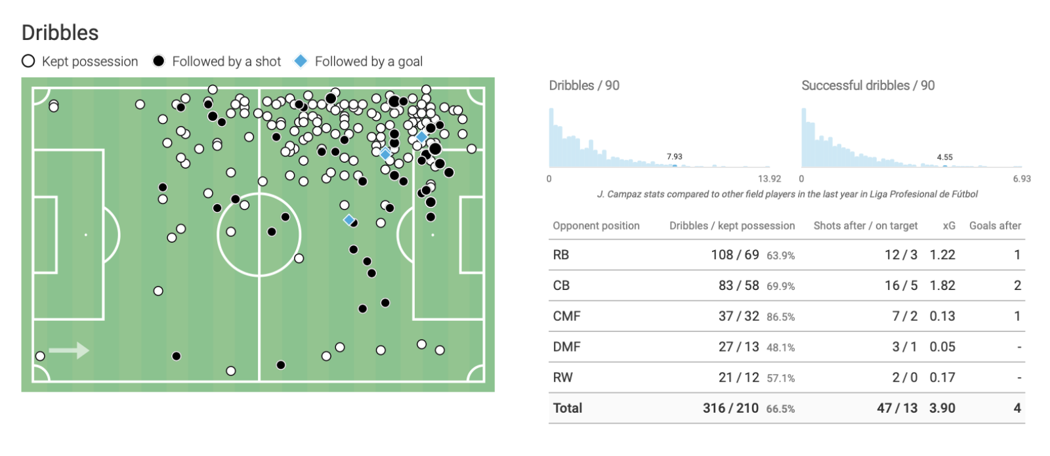Click the white dribble marker in bottom-left corner
1050x456 pixels.
click(x=40, y=356)
